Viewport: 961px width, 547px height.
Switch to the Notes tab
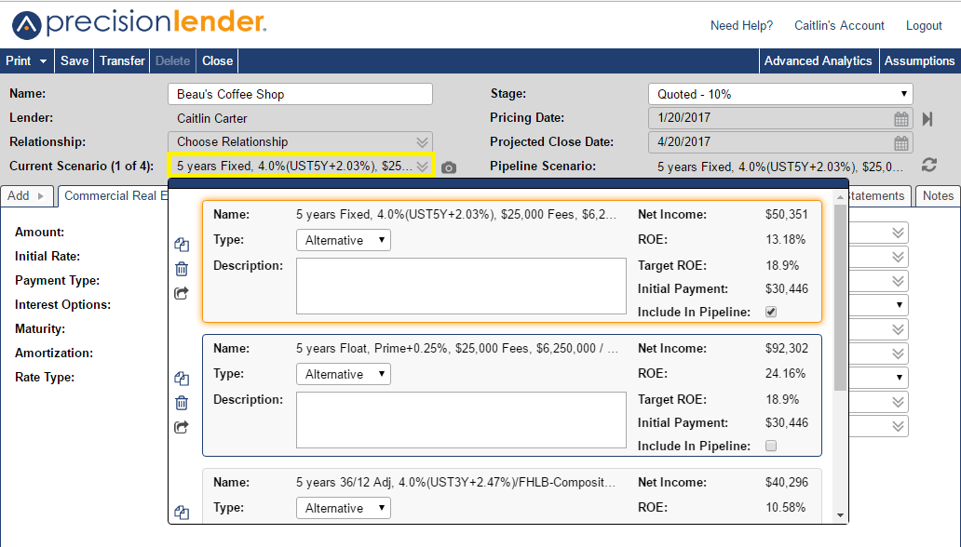[x=938, y=196]
